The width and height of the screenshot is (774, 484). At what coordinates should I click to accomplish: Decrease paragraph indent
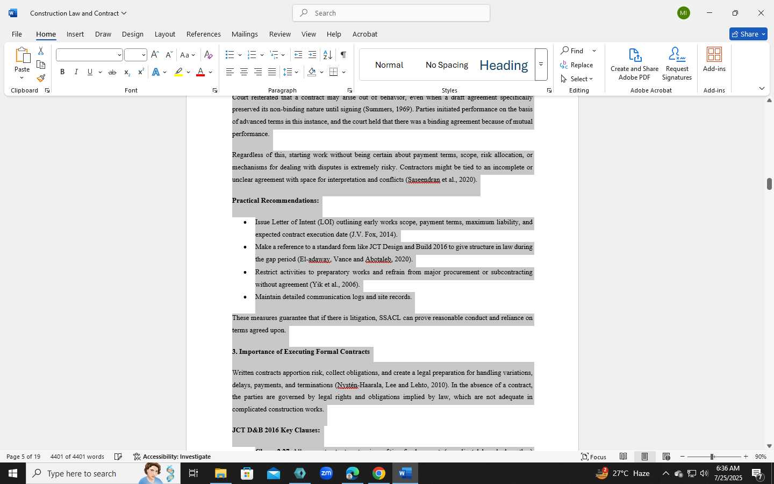tap(298, 55)
